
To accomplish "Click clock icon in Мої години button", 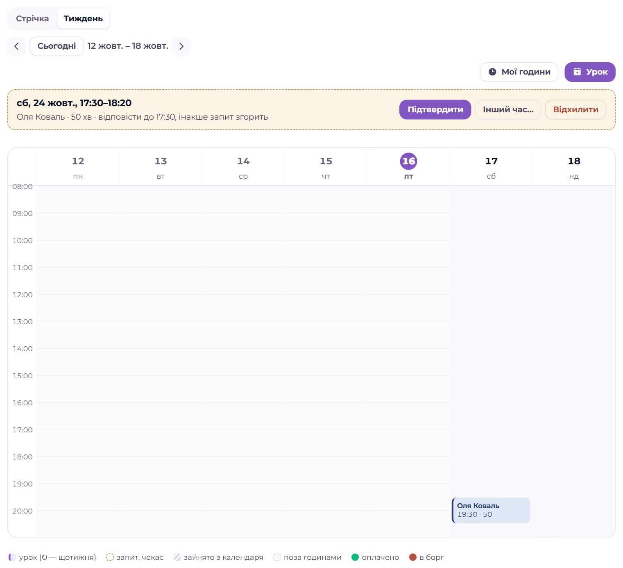I will 492,72.
